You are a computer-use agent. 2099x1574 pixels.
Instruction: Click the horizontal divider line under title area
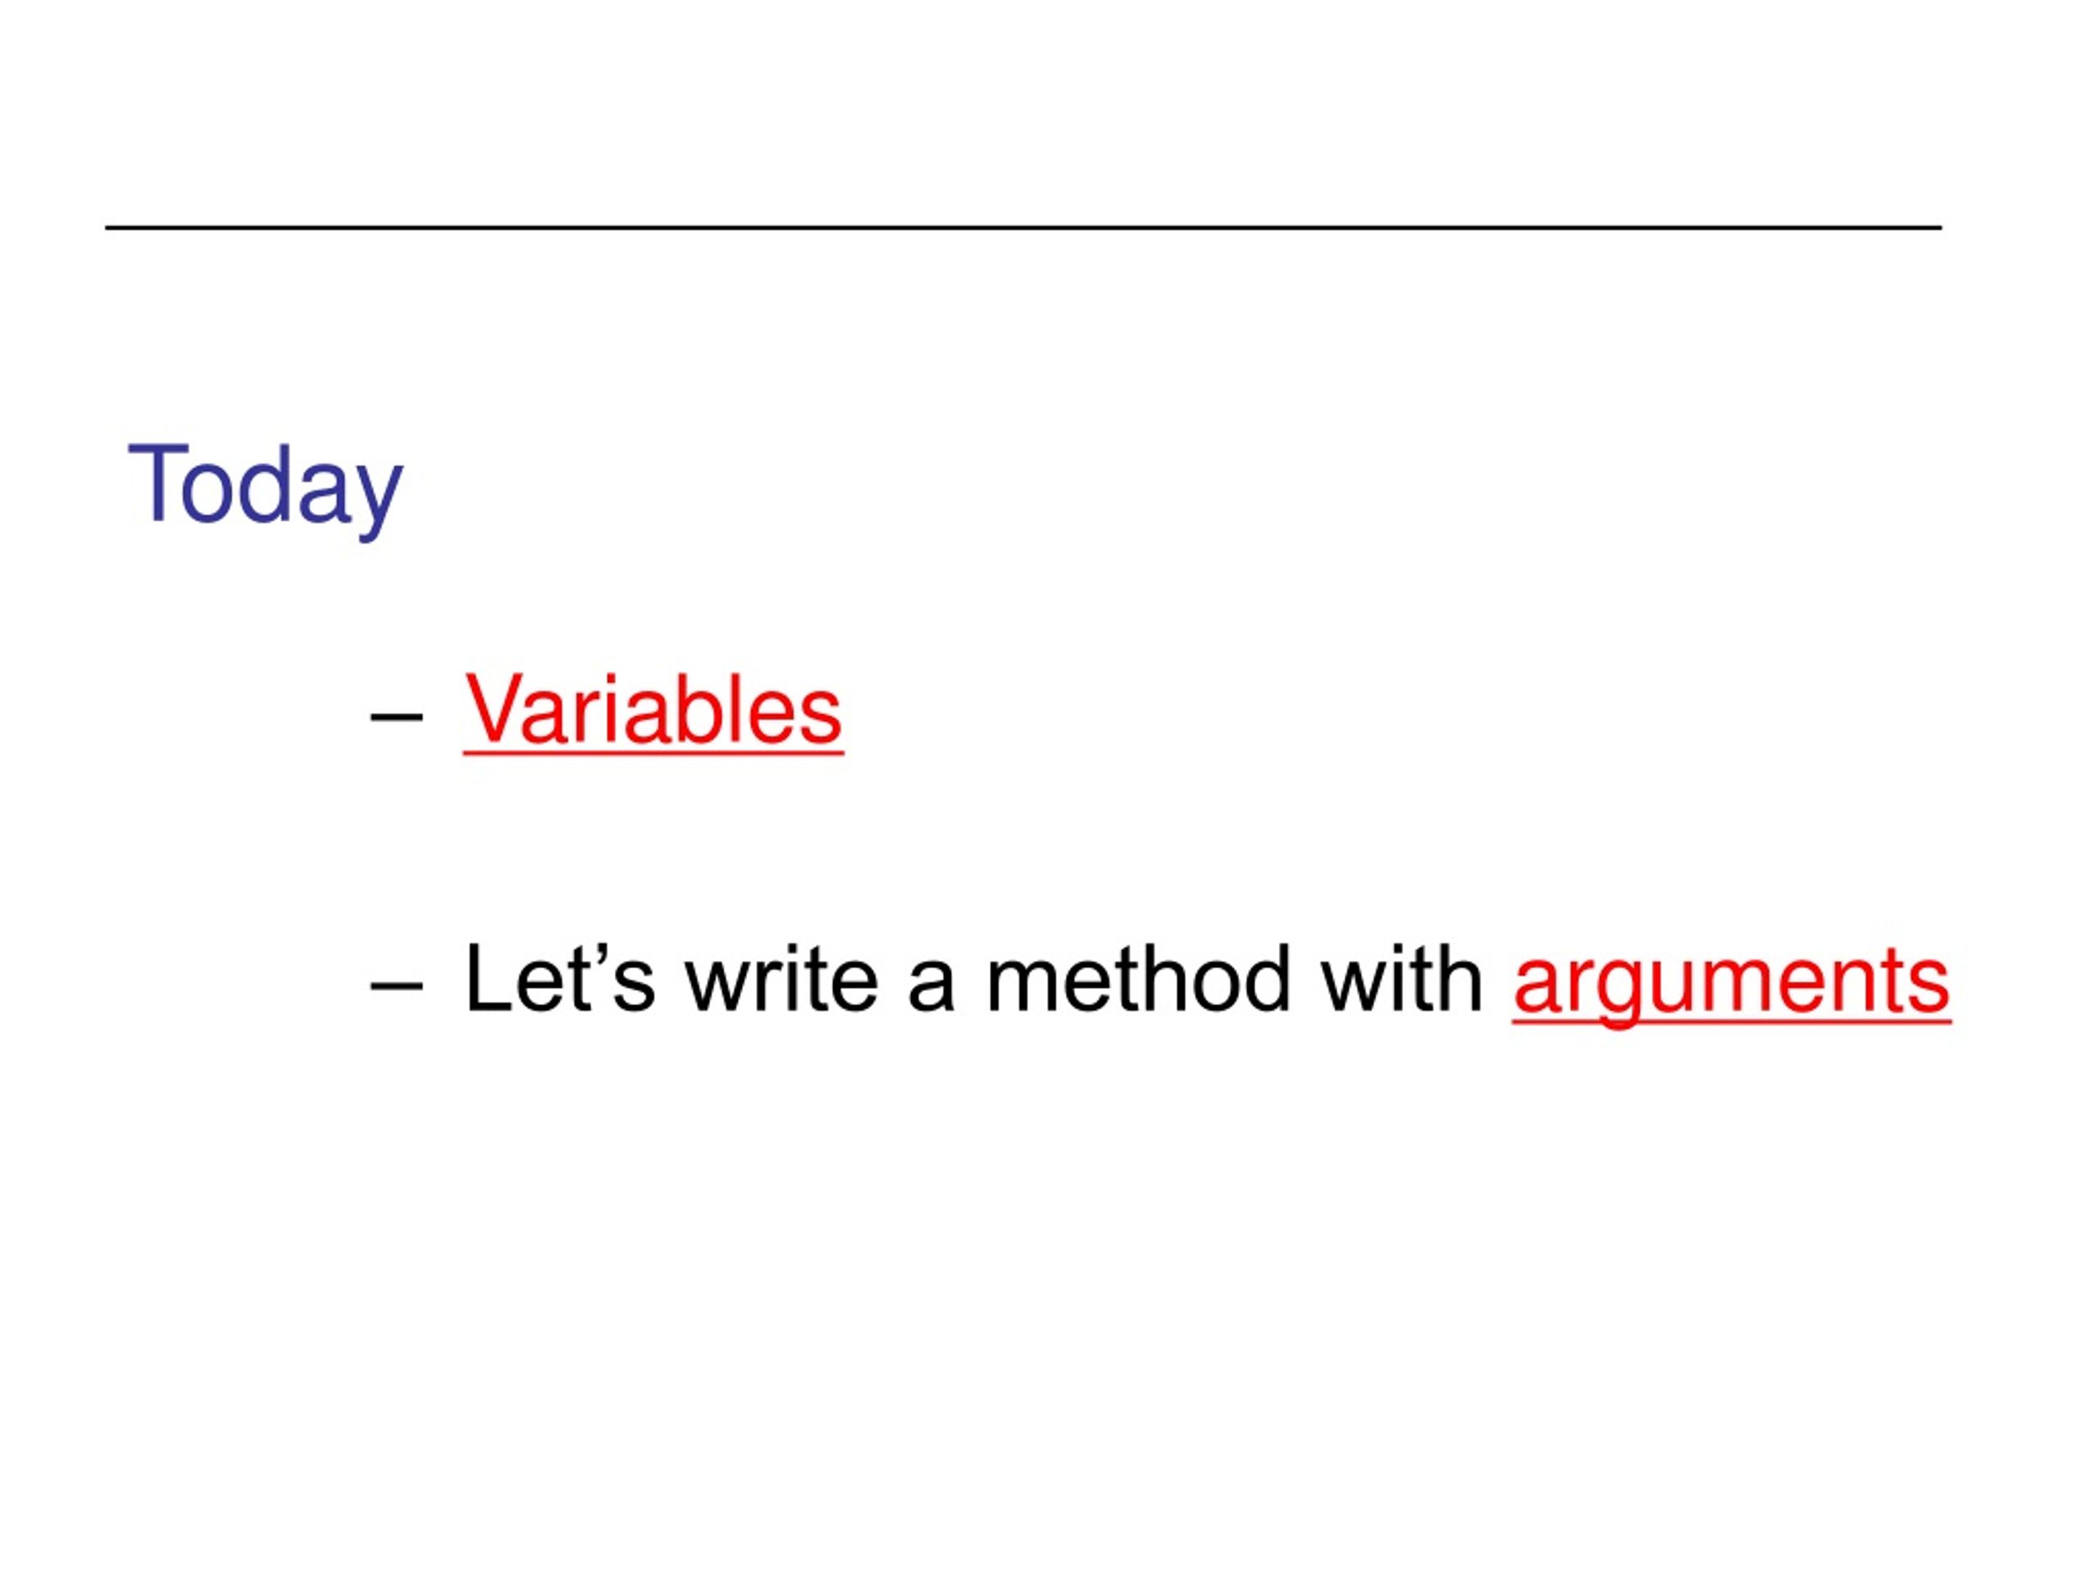click(x=1023, y=228)
